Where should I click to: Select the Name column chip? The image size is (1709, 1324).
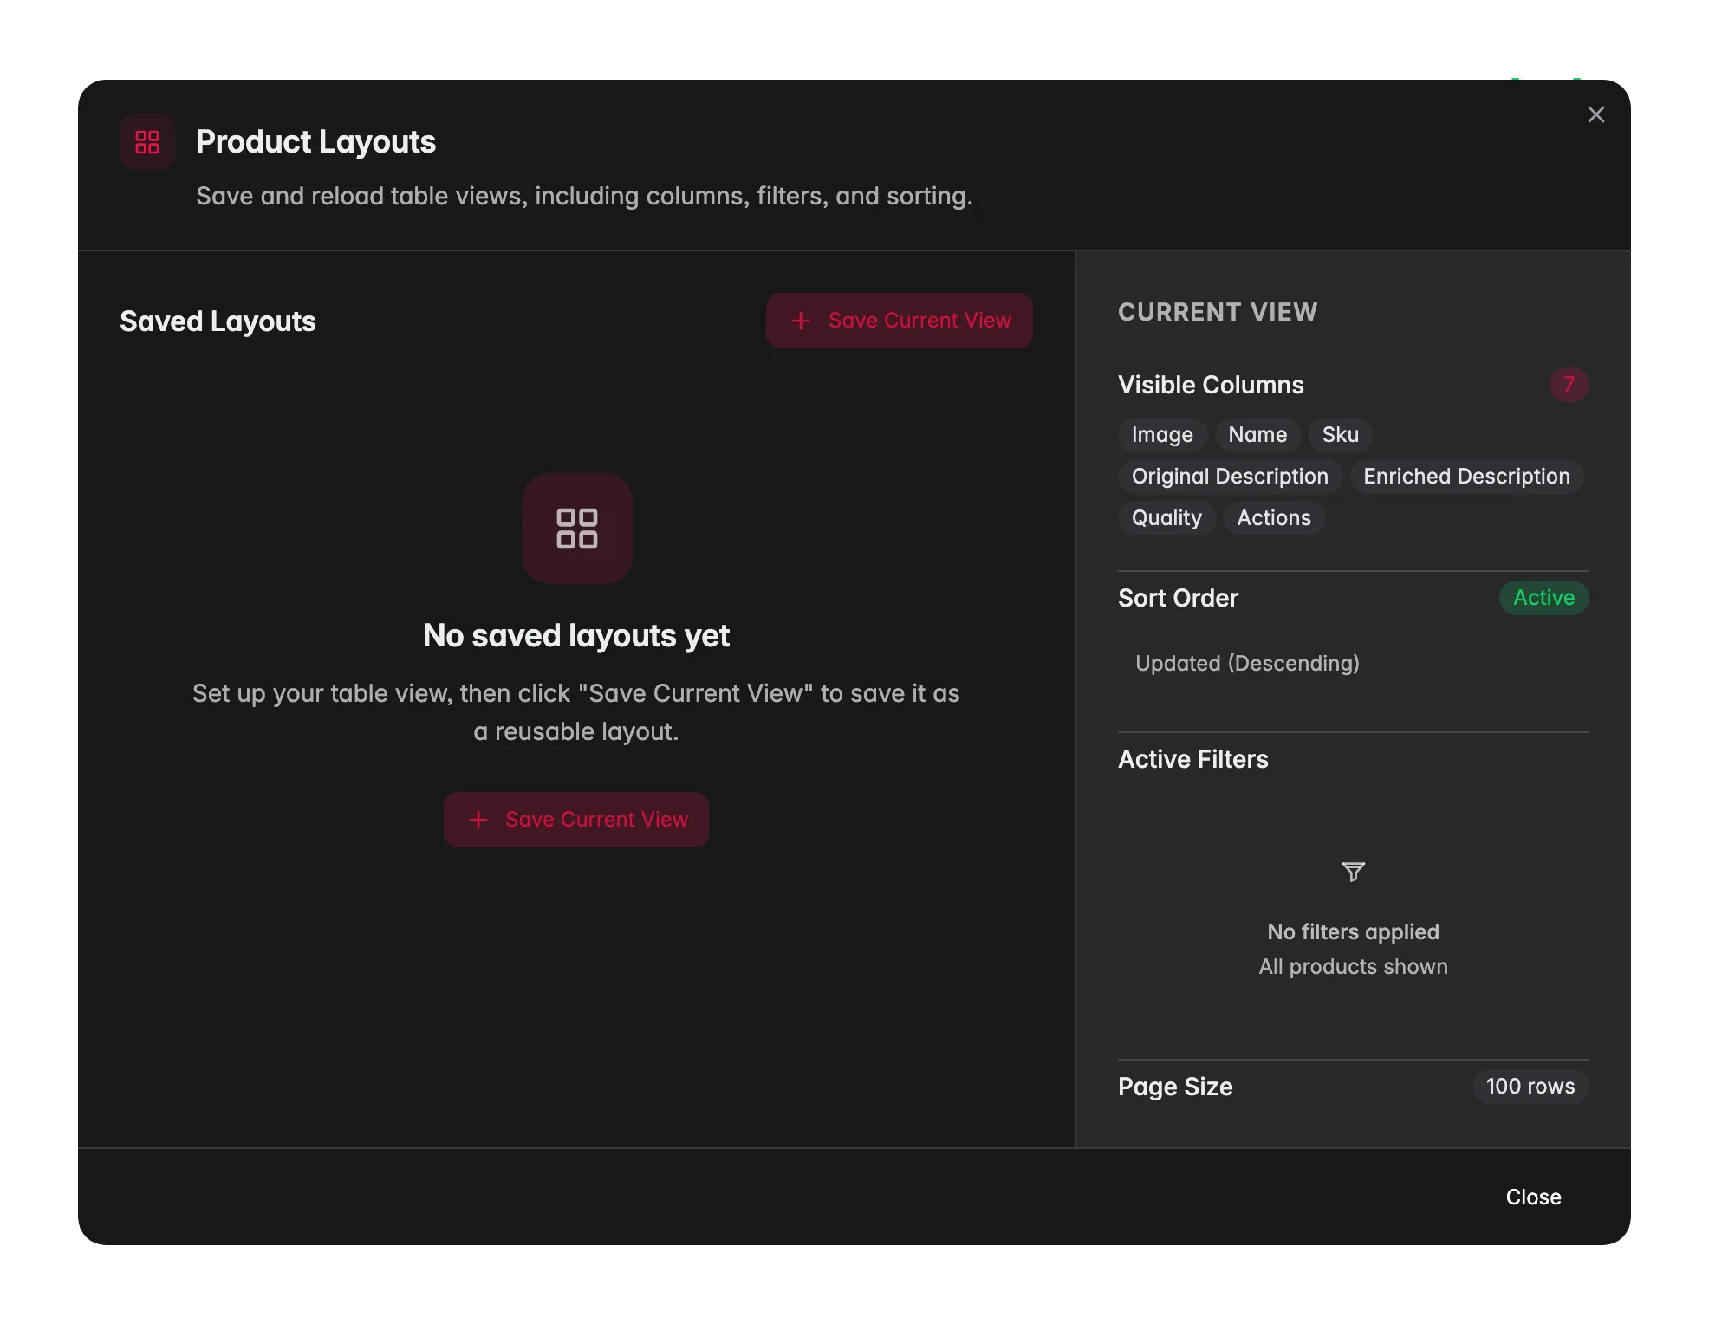1257,435
